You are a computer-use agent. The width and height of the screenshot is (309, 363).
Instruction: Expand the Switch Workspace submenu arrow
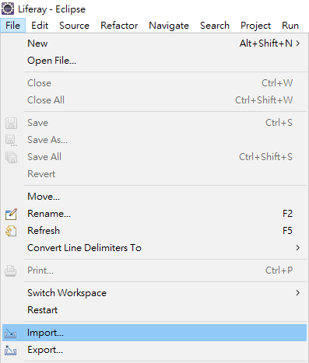tap(298, 293)
